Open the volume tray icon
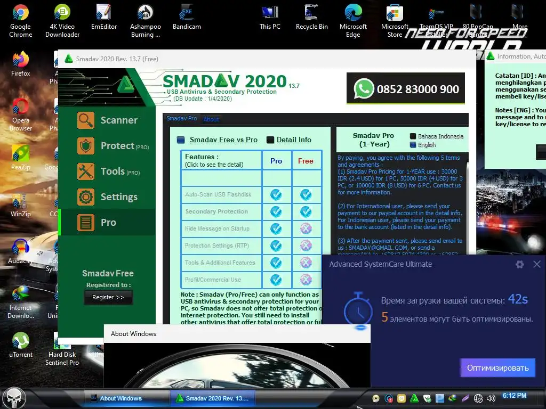546x409 pixels. tap(491, 398)
